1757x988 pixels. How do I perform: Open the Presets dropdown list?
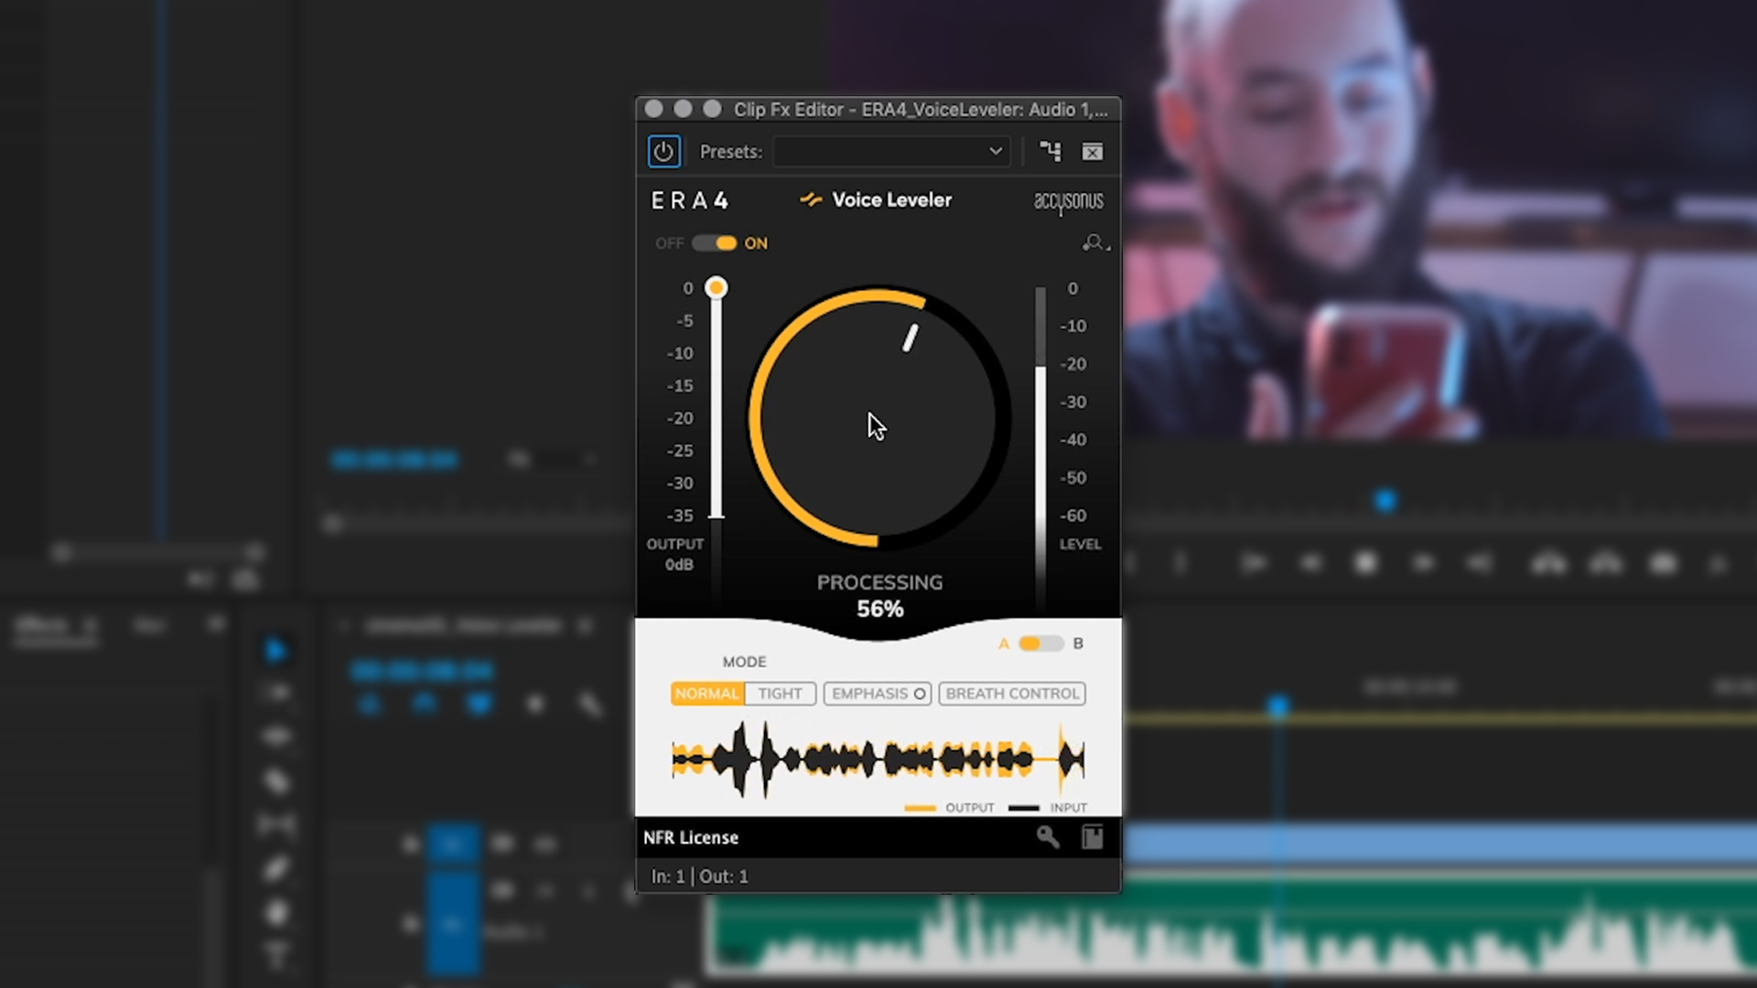[x=890, y=151]
